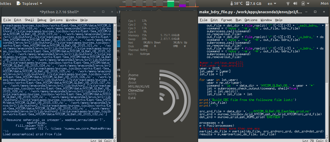330x142 pixels.
Task: Click the green mem usage graph
Action: (170, 4)
